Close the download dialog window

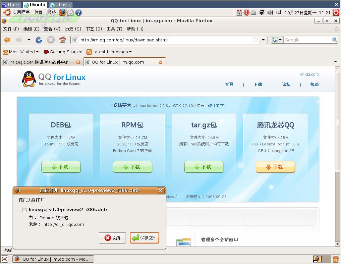tap(161, 190)
